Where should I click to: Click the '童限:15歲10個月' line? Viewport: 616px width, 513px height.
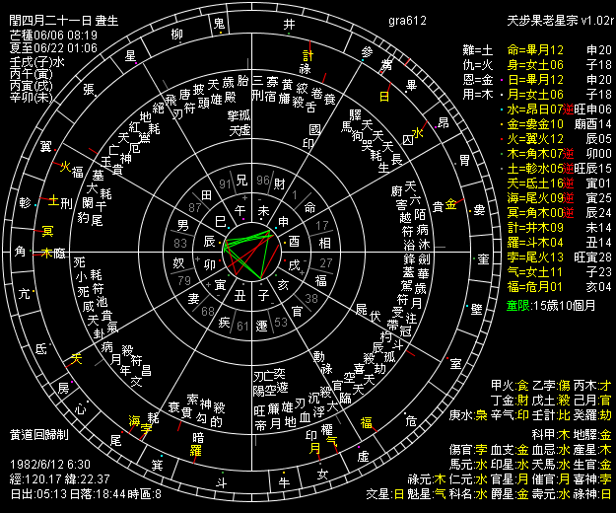551,306
